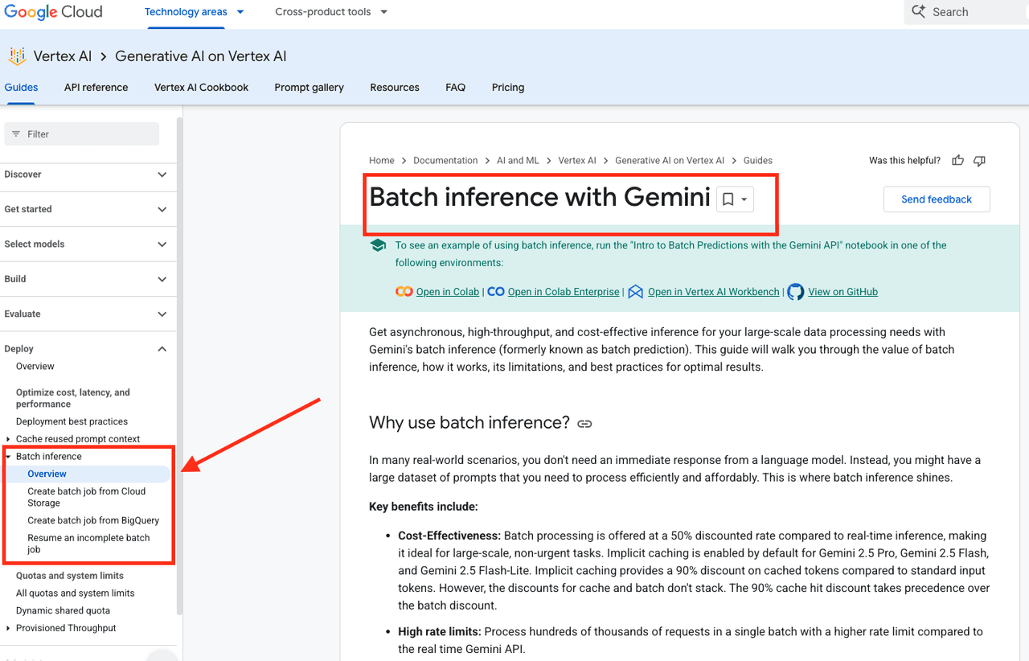
Task: Click the sidebar vertical scrollbar
Action: 180,366
